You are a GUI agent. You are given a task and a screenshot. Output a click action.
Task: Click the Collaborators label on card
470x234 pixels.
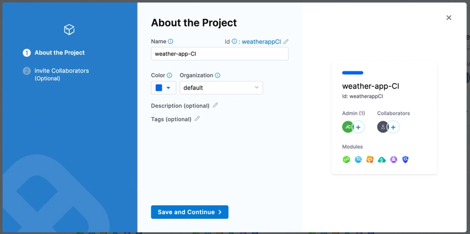[393, 113]
